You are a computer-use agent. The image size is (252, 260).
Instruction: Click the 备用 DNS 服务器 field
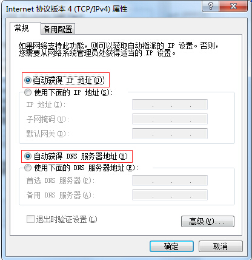point(170,195)
